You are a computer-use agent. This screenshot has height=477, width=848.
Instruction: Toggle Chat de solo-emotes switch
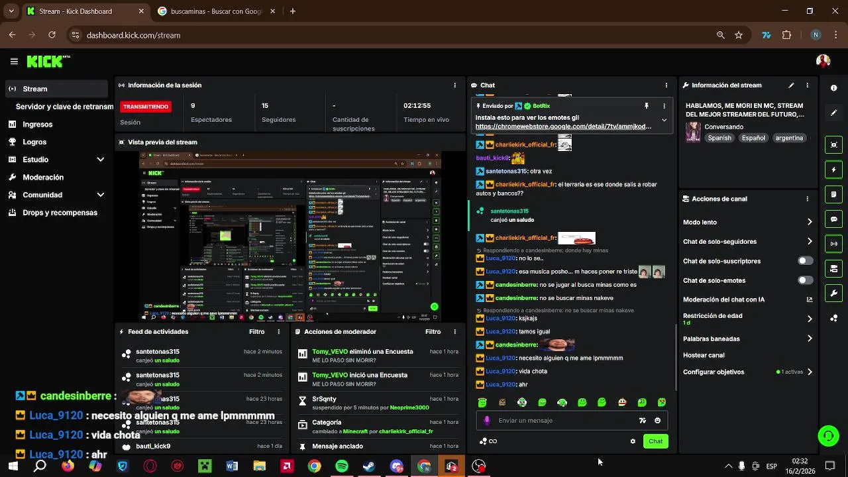click(x=805, y=280)
